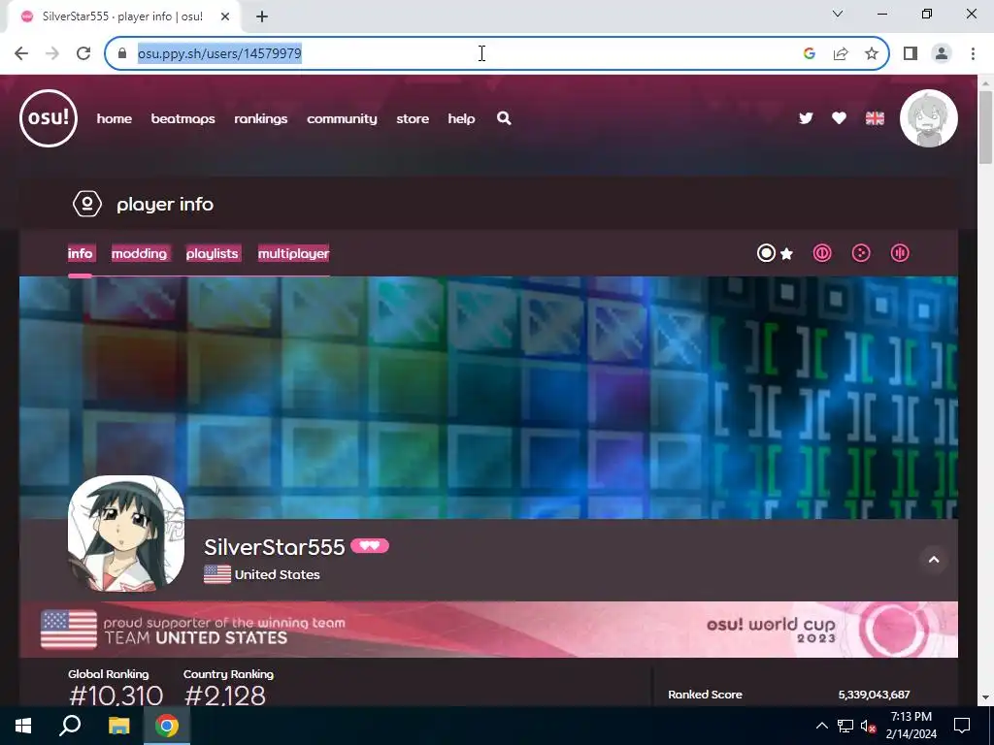Open Chrome tab search dropdown arrow
Viewport: 994px width, 745px height.
click(838, 14)
